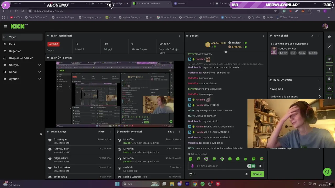Toggle the lightning bolt widget in sidebar

point(330,69)
